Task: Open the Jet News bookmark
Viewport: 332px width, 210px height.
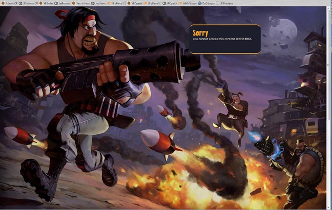Action: coord(98,3)
